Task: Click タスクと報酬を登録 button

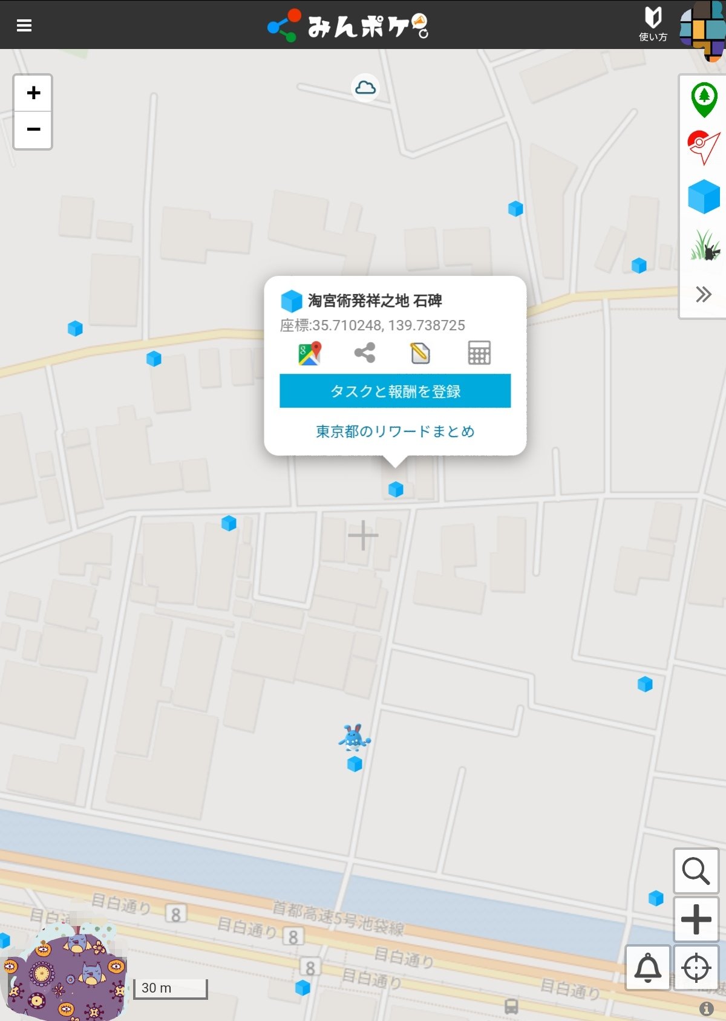Action: coord(395,391)
